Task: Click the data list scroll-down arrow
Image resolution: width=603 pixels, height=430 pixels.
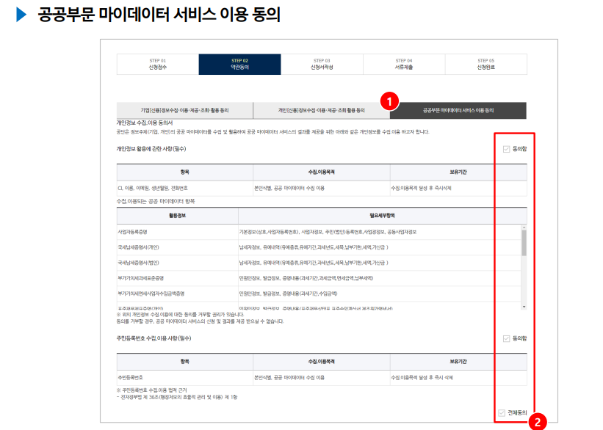Action: 524,307
